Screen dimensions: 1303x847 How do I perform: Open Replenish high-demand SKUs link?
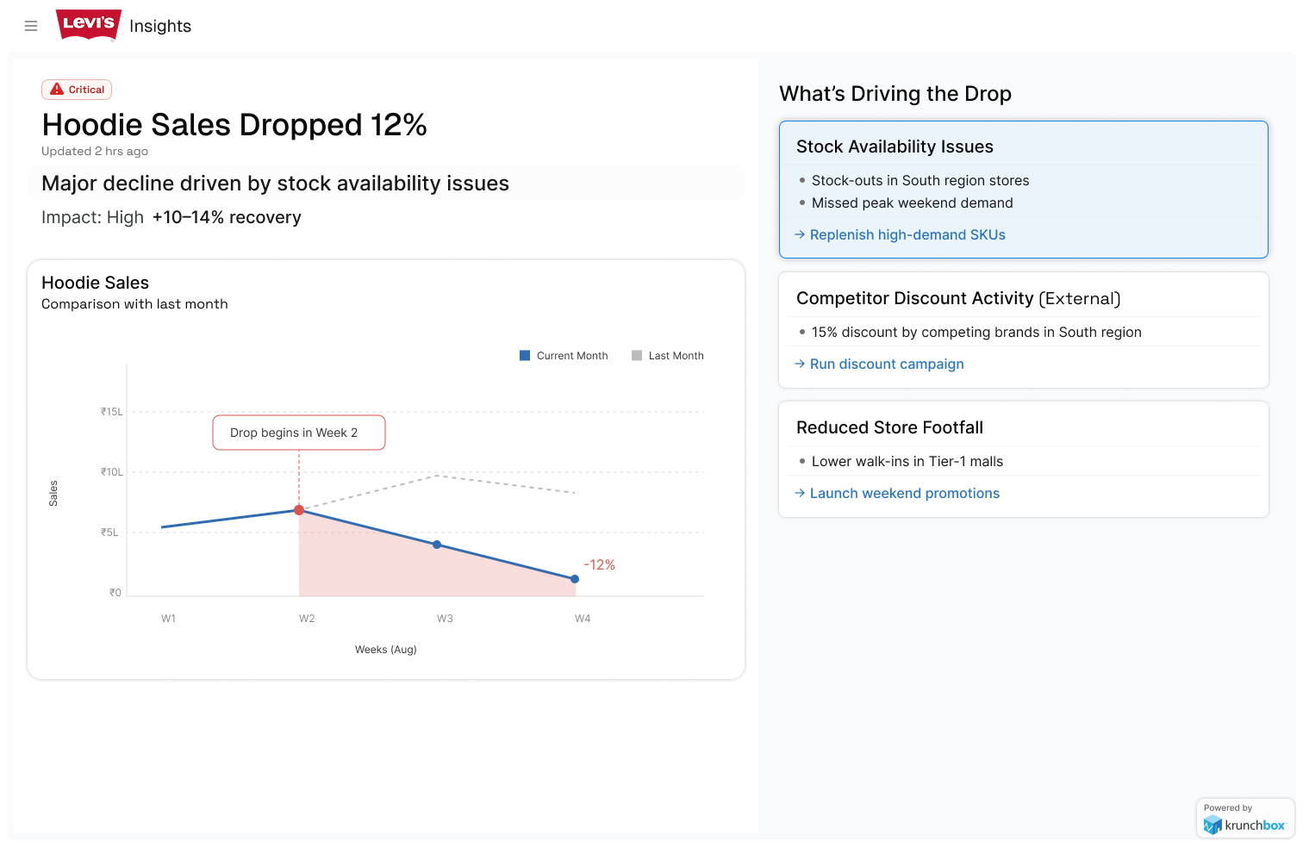point(907,234)
